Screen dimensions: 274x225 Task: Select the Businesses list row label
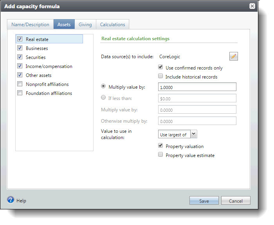tap(37, 48)
